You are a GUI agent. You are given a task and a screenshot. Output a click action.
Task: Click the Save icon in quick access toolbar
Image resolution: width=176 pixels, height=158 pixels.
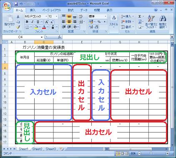[16, 4]
